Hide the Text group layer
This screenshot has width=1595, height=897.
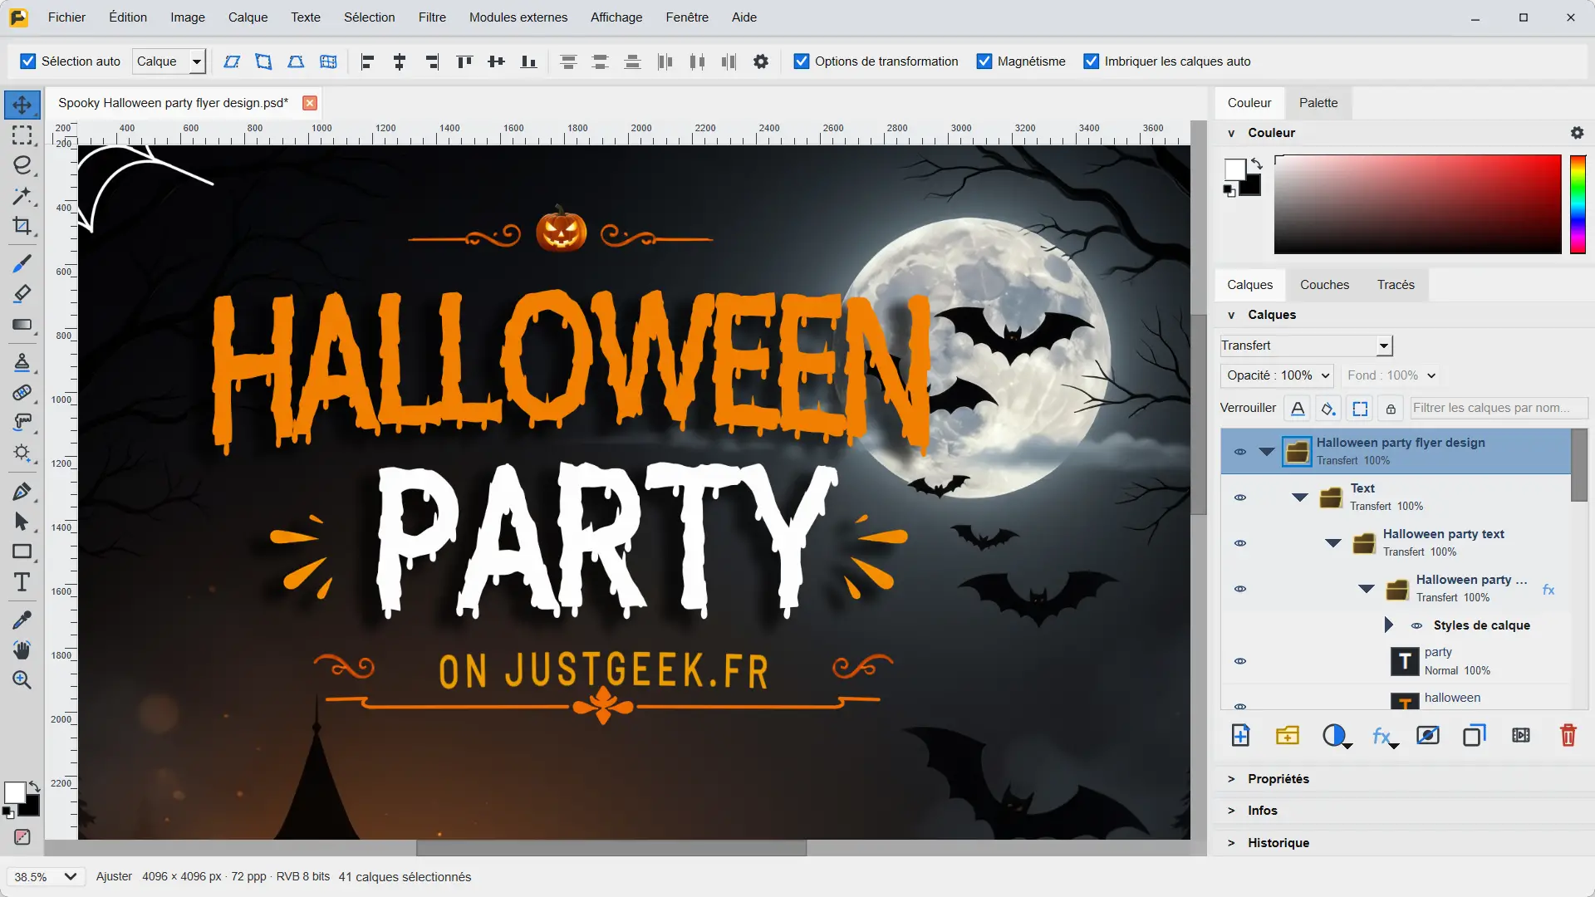point(1239,498)
